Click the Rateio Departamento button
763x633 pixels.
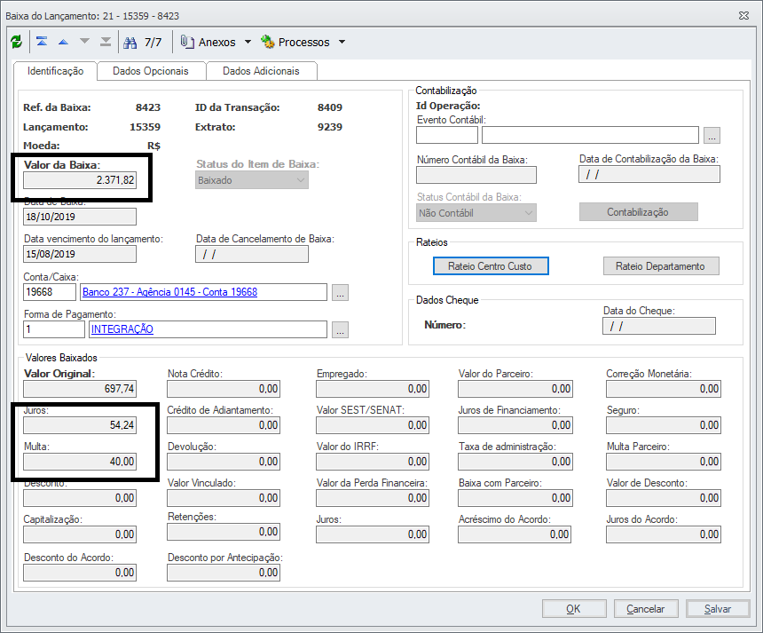661,266
